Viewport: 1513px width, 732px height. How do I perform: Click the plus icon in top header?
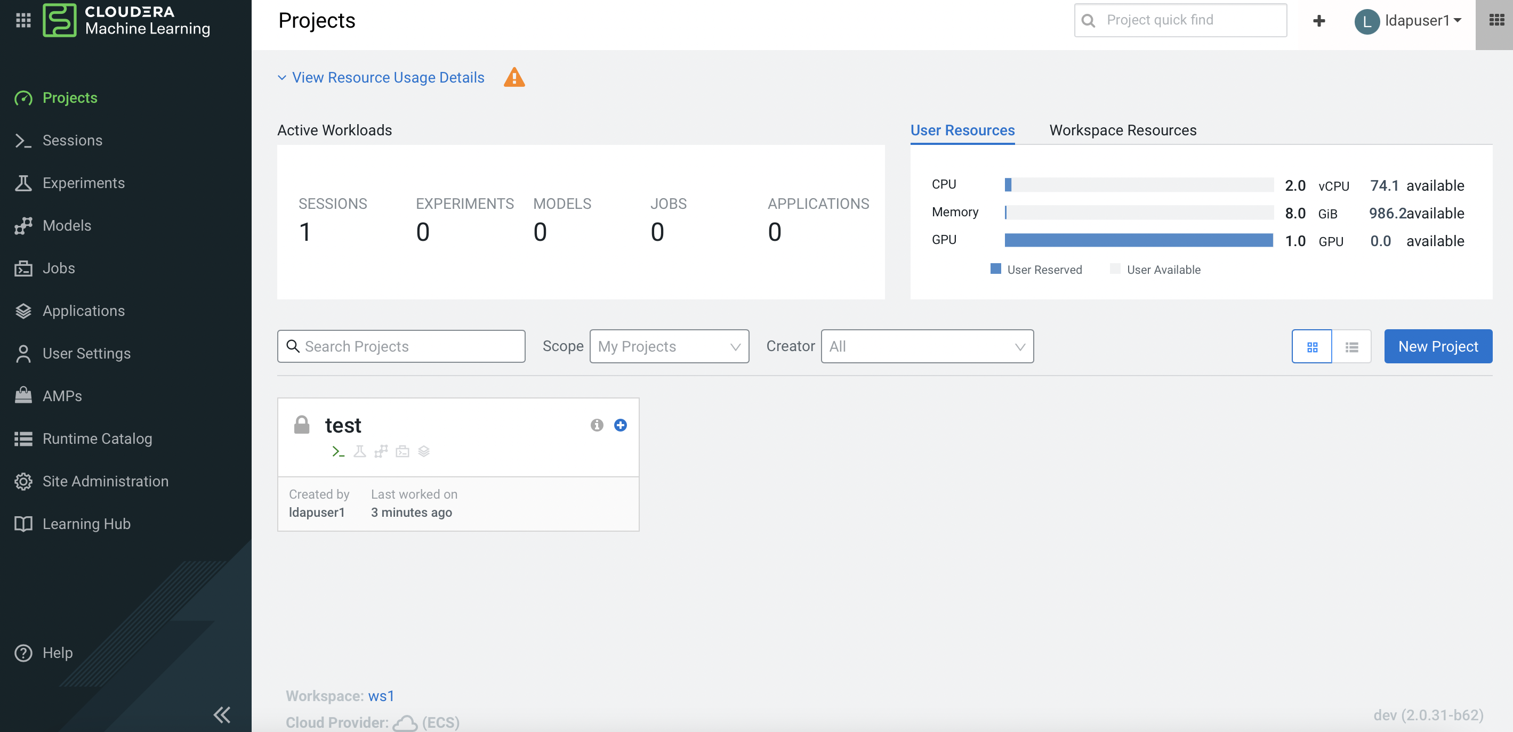(1319, 21)
